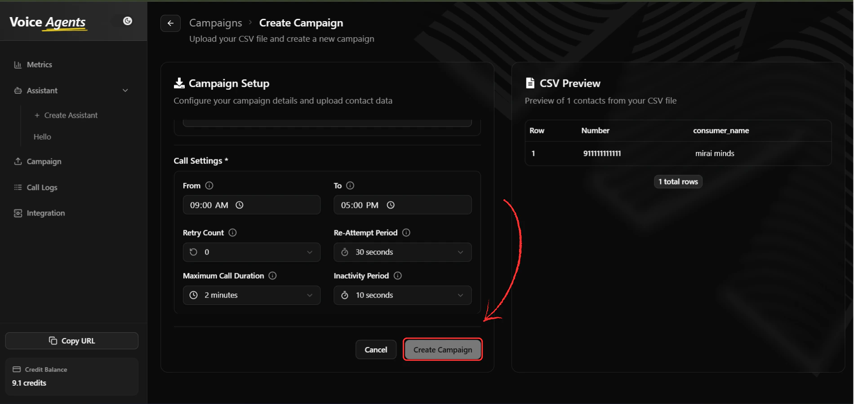854x404 pixels.
Task: Click Cancel to discard the campaign
Action: tap(375, 349)
